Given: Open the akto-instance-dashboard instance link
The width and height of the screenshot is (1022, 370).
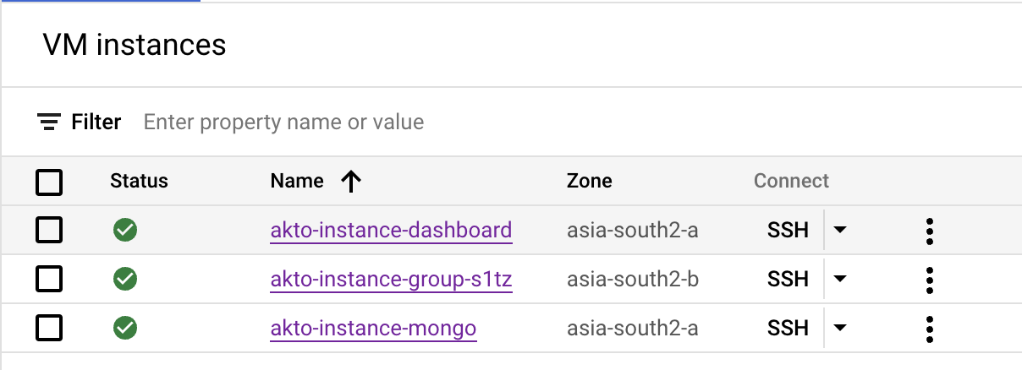Looking at the screenshot, I should (391, 230).
